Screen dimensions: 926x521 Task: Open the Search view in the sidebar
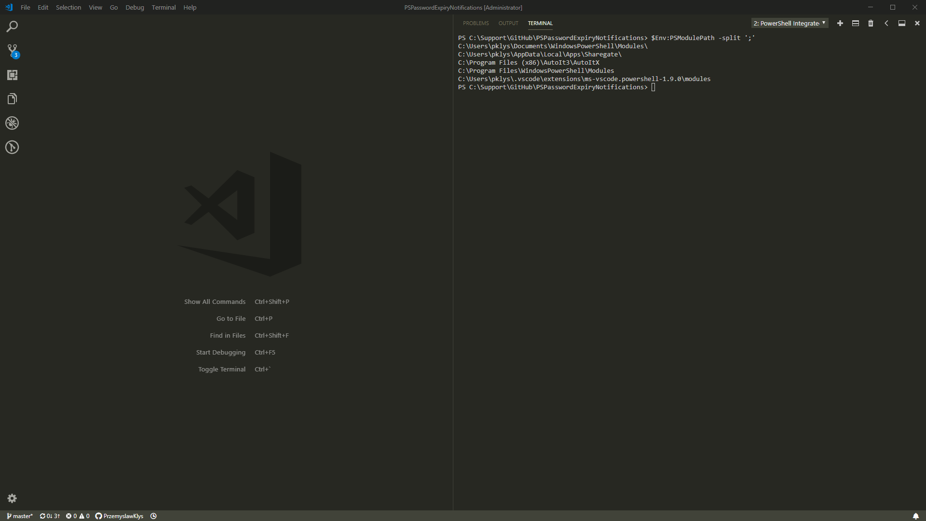click(x=12, y=26)
